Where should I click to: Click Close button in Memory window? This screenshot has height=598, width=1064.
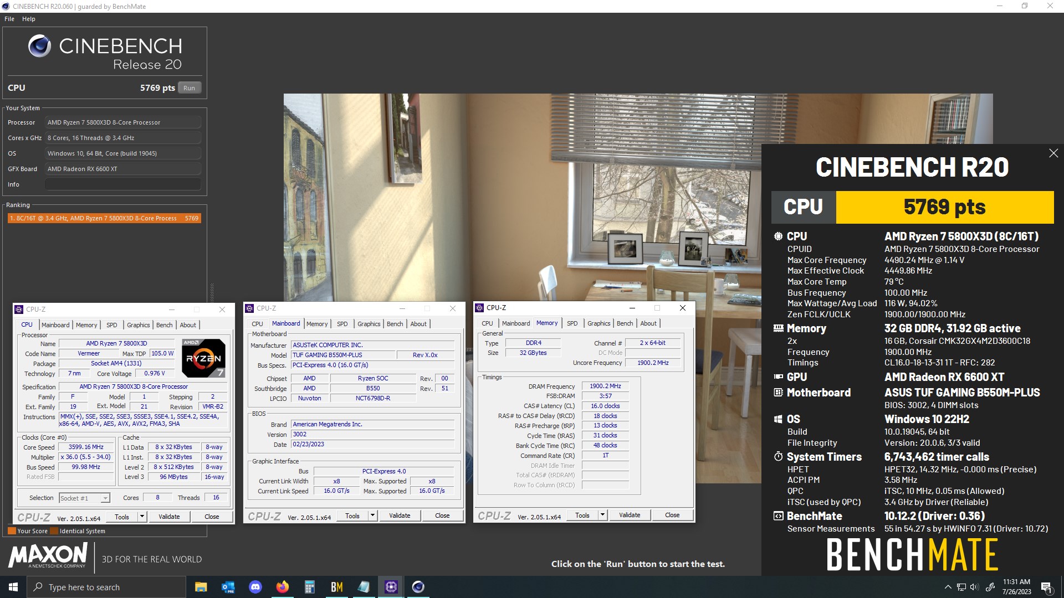(x=672, y=515)
